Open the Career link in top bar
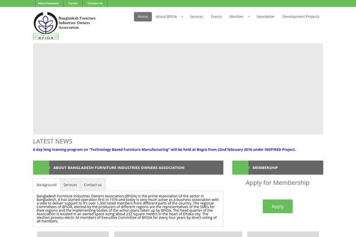 coord(73,4)
